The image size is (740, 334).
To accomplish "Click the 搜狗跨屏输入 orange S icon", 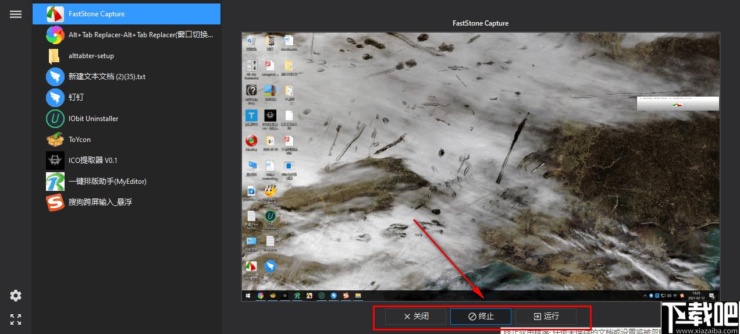I will (x=55, y=202).
